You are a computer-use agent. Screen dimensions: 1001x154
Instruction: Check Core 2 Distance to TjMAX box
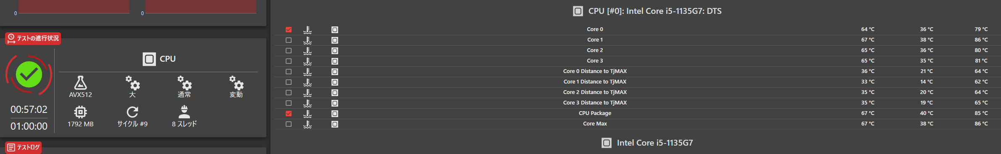coord(289,93)
